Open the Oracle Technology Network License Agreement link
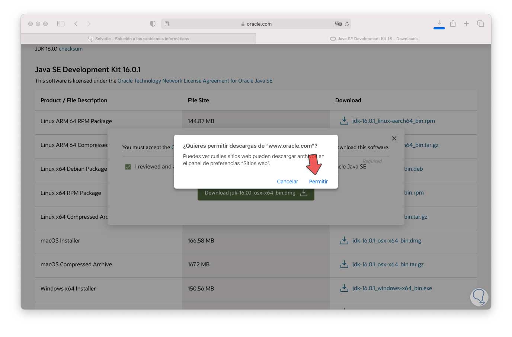This screenshot has height=337, width=512. 195,81
